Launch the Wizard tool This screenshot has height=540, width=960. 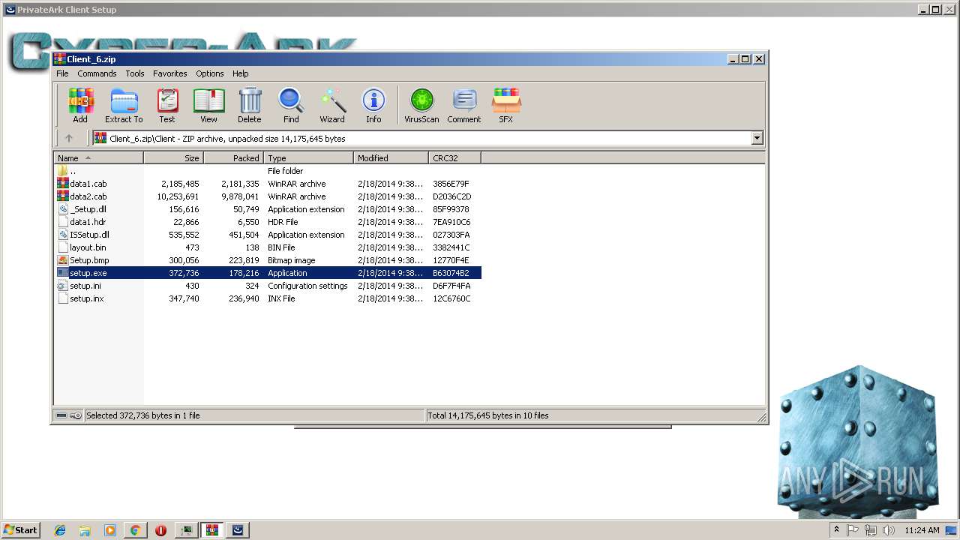[332, 105]
